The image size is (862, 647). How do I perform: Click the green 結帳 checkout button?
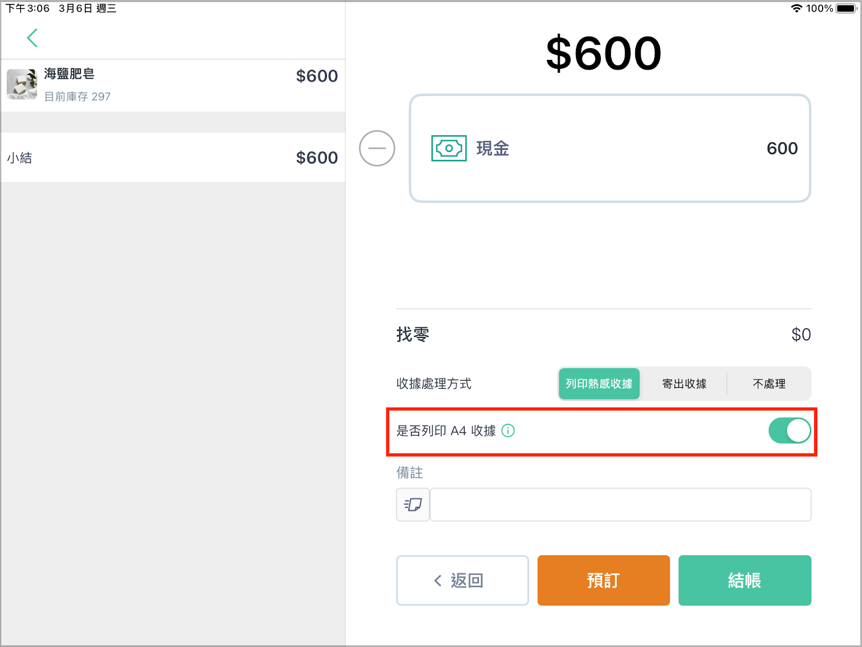pyautogui.click(x=745, y=580)
